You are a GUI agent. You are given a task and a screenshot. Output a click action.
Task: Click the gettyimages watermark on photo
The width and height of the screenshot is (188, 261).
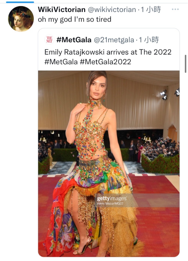coord(111,198)
